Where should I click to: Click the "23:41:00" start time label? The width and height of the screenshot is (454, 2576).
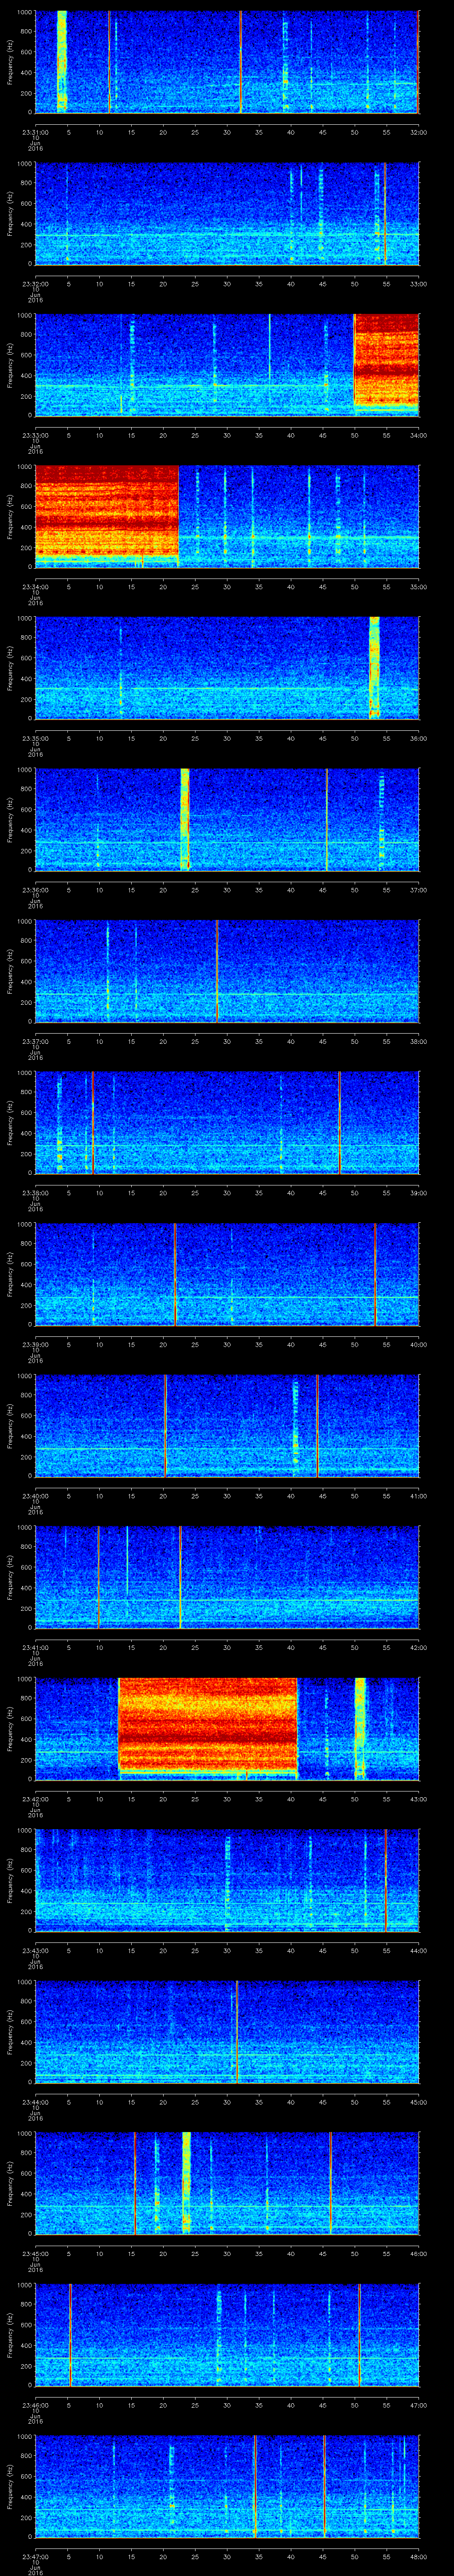(35, 1647)
